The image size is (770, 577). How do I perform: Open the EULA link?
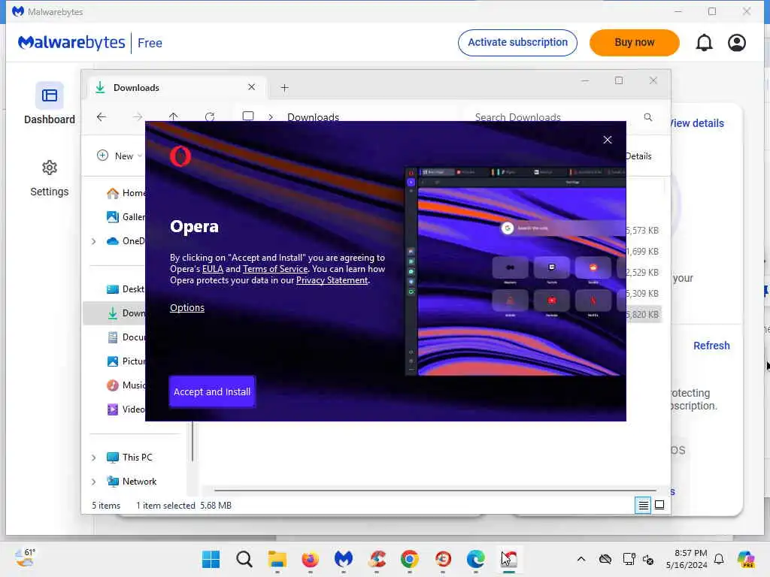(x=213, y=269)
